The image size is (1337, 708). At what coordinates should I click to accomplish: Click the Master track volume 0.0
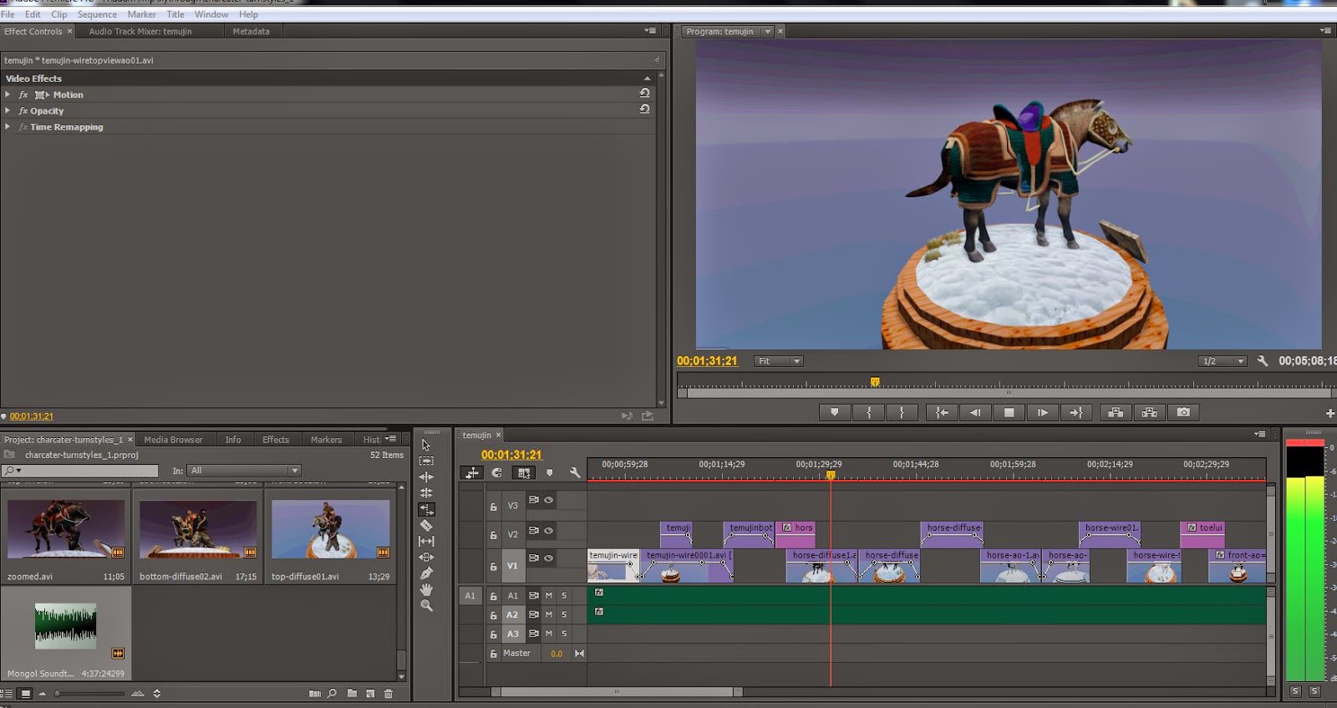pyautogui.click(x=557, y=654)
